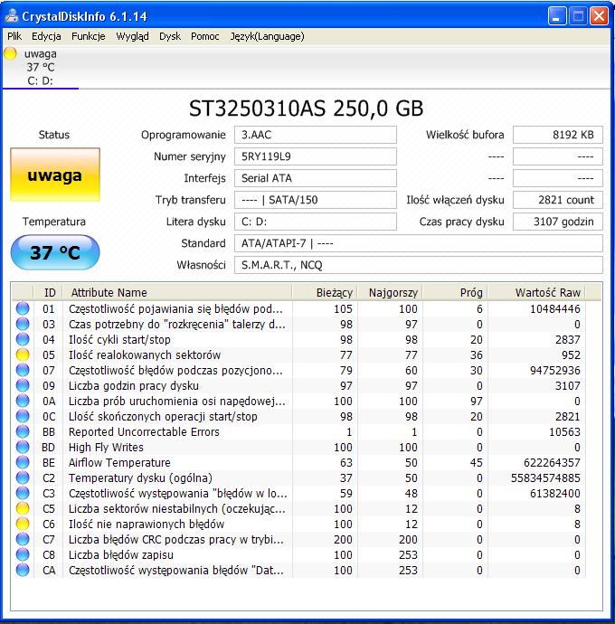Image resolution: width=615 pixels, height=624 pixels.
Task: Click blue status icon for attribute C2
Action: pos(23,477)
